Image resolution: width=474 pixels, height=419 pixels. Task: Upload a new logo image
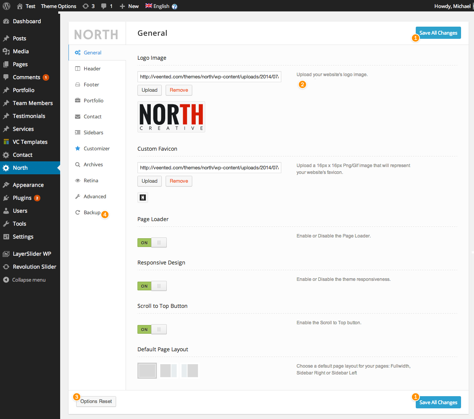coord(150,90)
